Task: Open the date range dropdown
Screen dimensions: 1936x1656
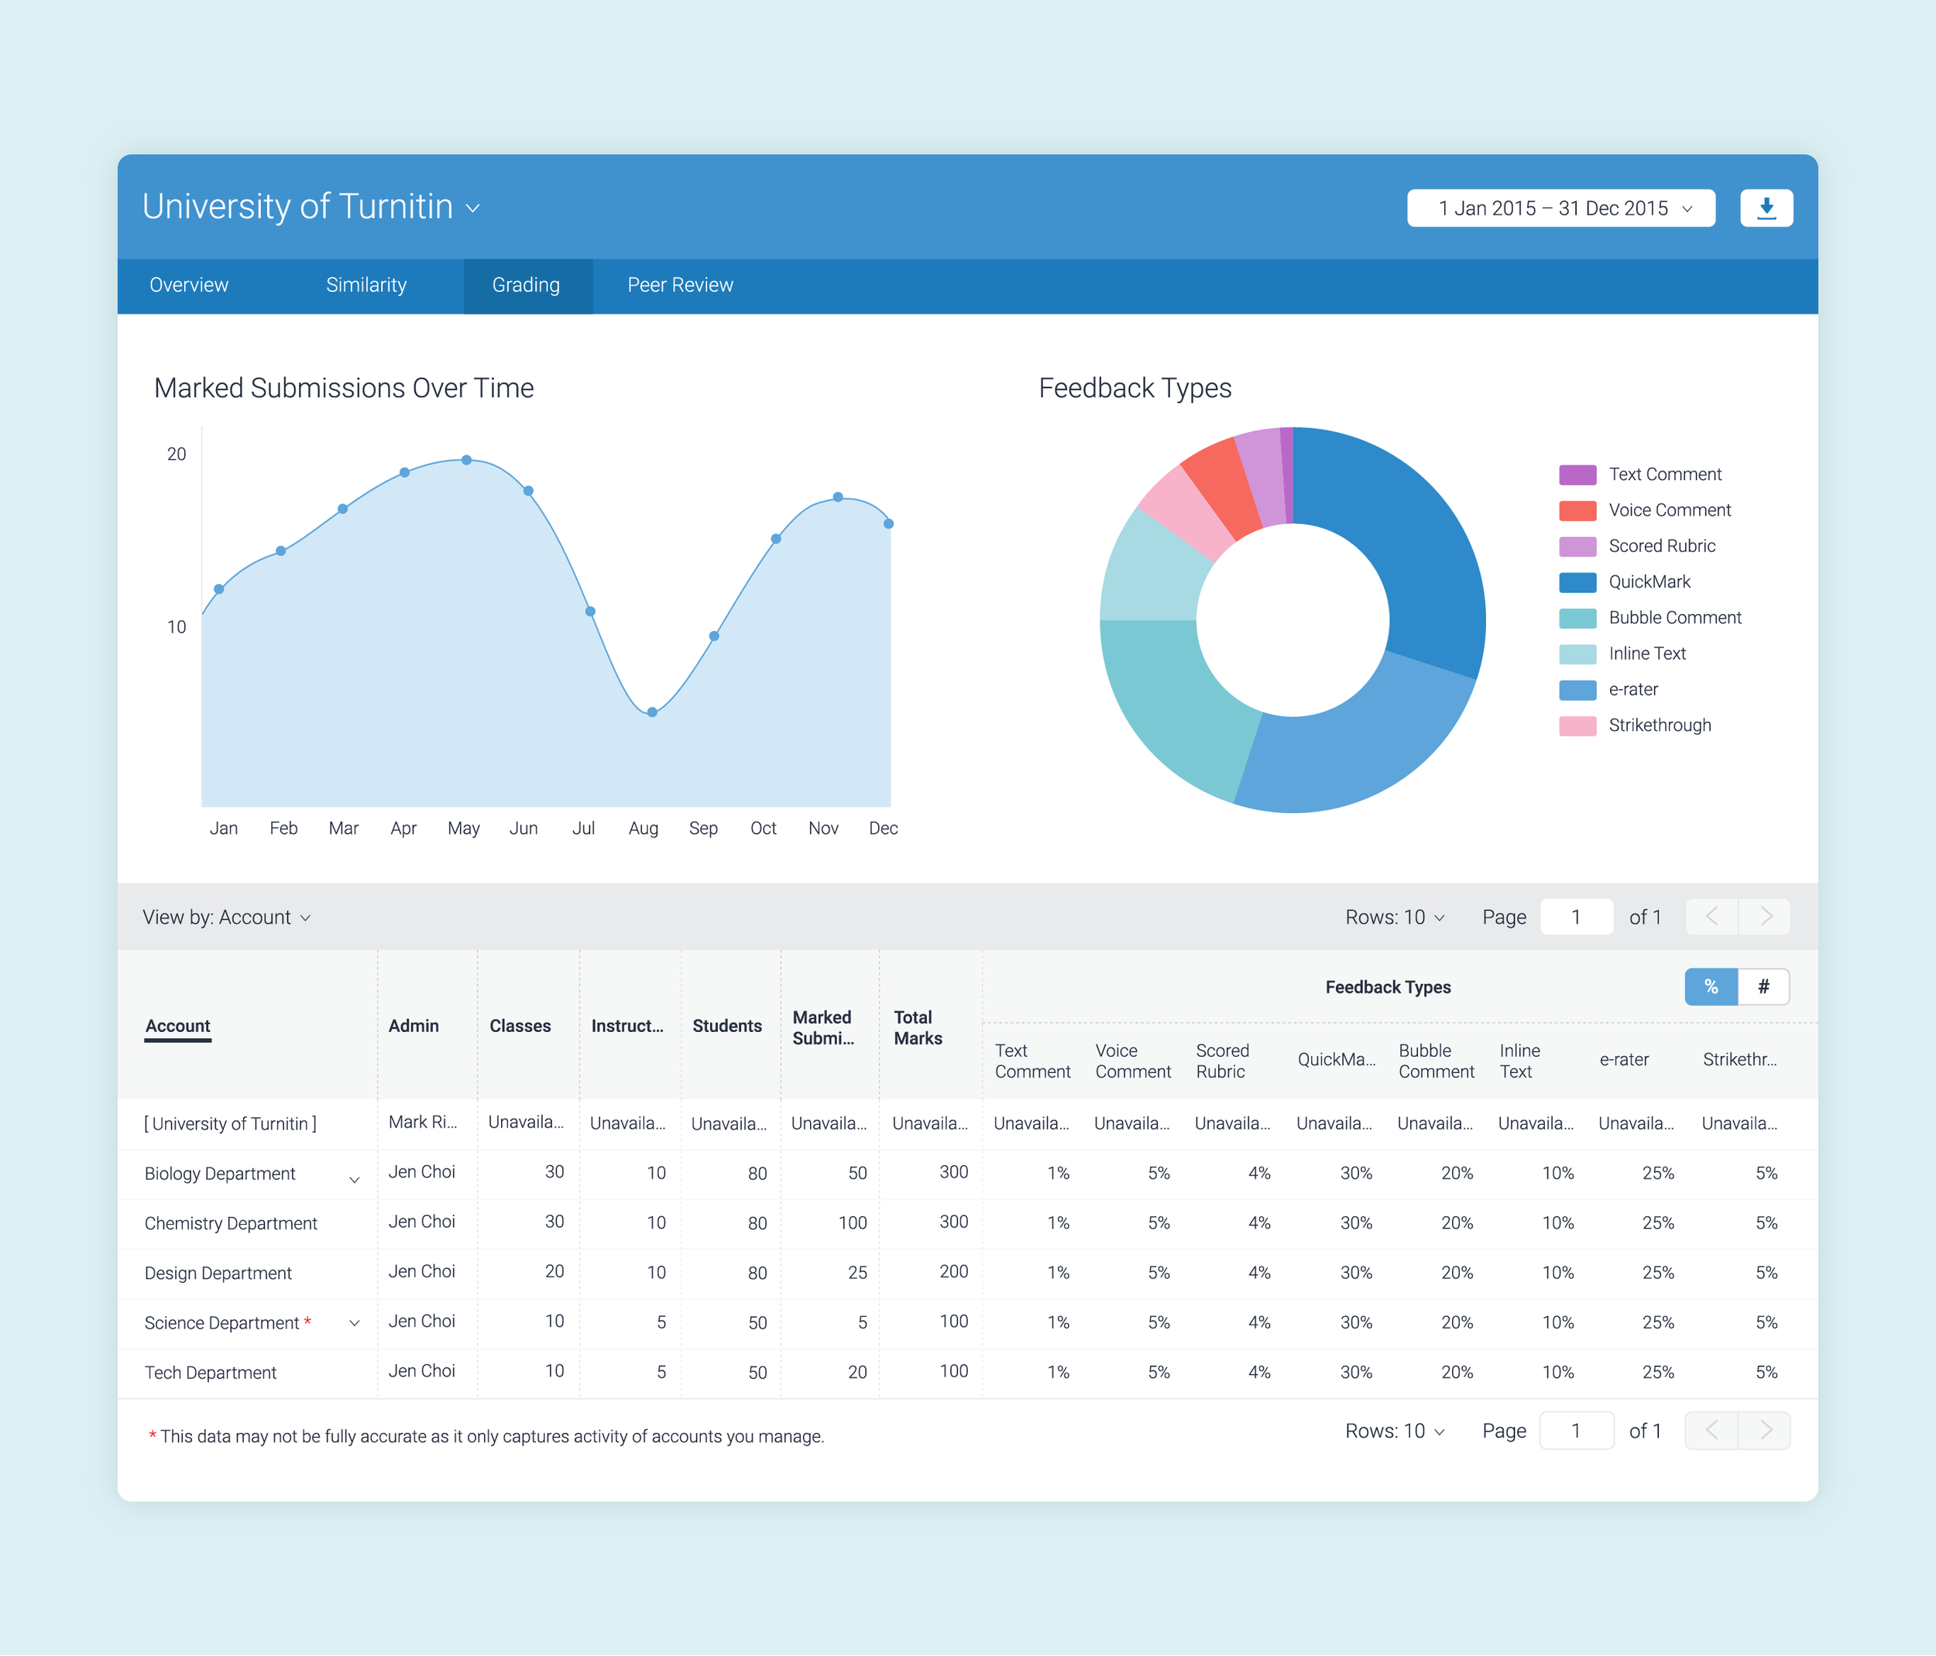Action: click(x=1561, y=207)
